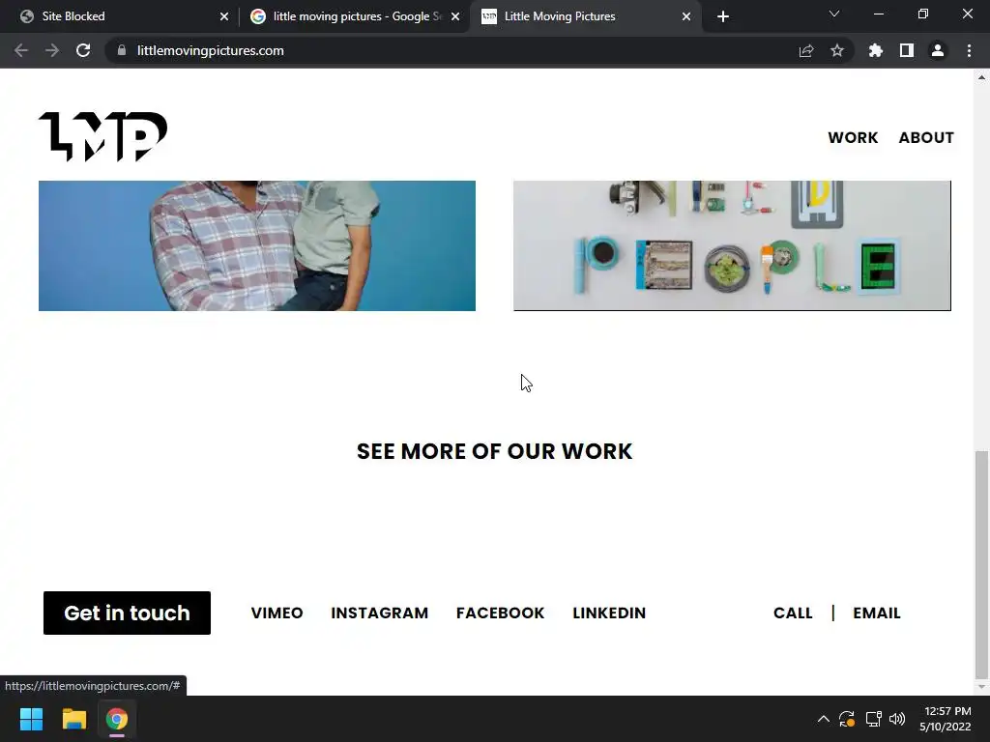Show hidden system tray icons
Image resolution: width=990 pixels, height=742 pixels.
pos(824,719)
